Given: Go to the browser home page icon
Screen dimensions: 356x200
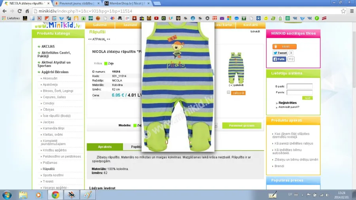Looking at the screenshot, I should [27, 11].
